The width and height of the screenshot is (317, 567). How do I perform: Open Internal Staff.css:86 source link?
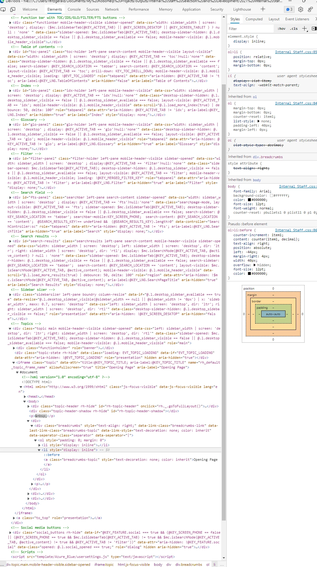[x=296, y=230]
